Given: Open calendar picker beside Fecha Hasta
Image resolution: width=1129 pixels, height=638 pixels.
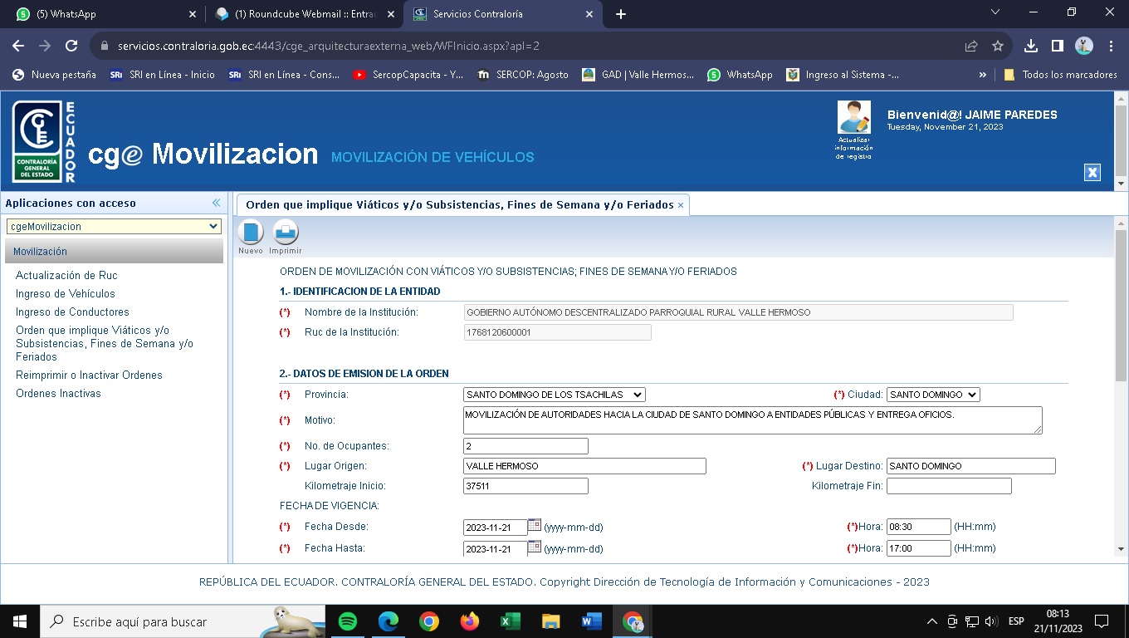Looking at the screenshot, I should (x=535, y=547).
